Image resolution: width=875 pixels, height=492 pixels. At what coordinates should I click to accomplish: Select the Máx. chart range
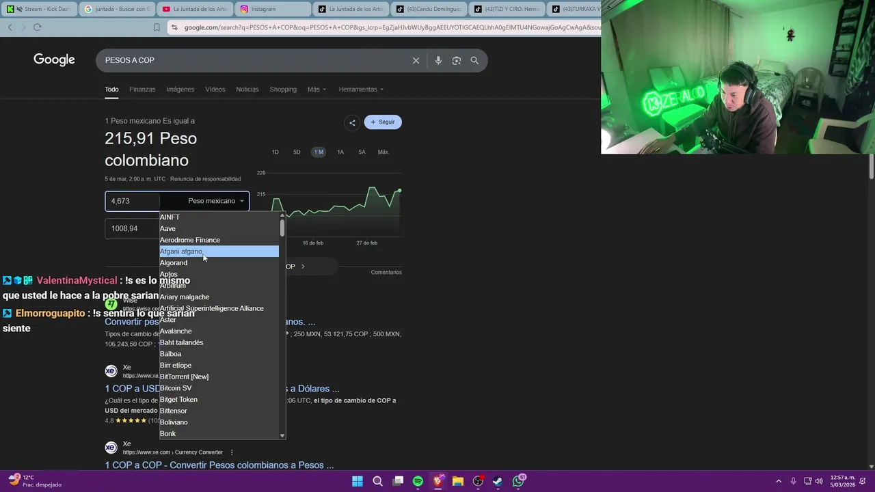[383, 152]
